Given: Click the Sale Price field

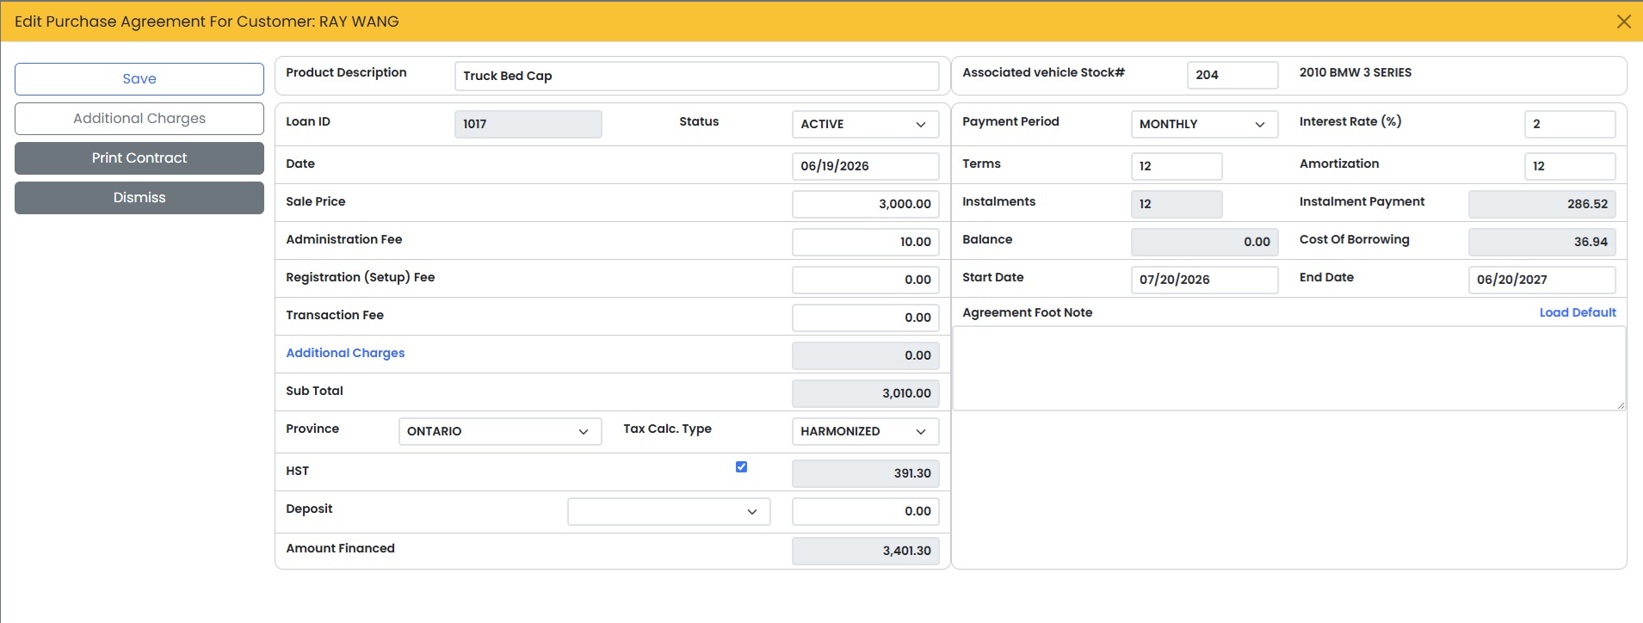Looking at the screenshot, I should tap(865, 204).
